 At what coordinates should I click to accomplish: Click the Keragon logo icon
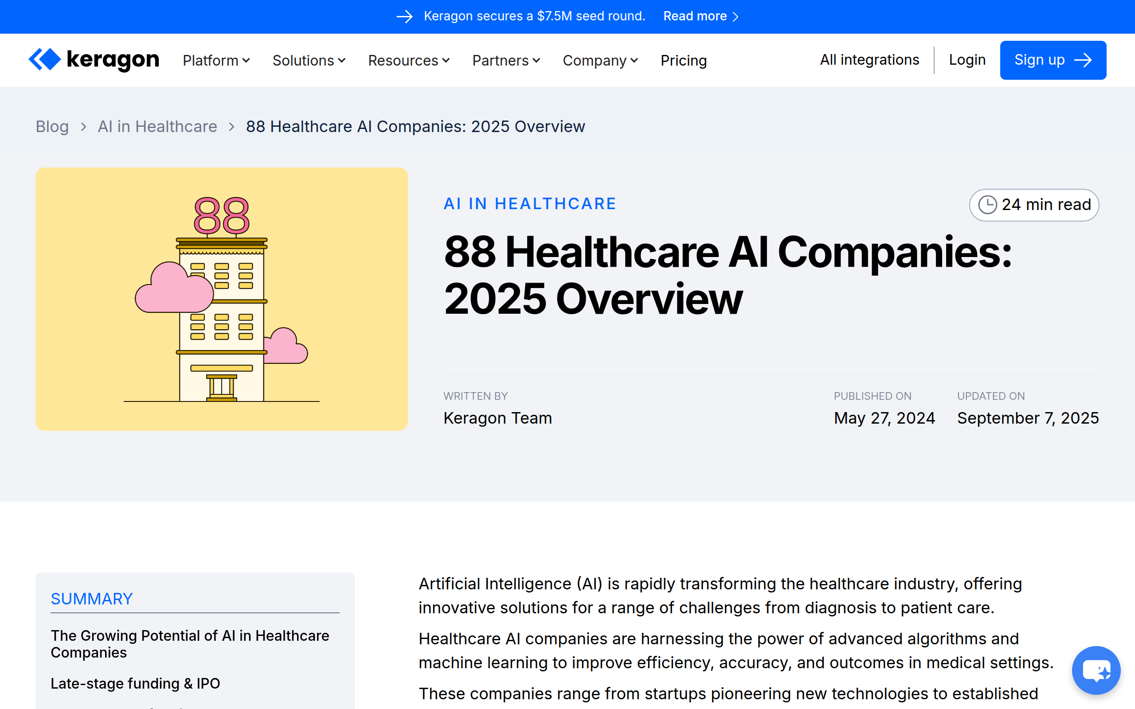[x=45, y=59]
